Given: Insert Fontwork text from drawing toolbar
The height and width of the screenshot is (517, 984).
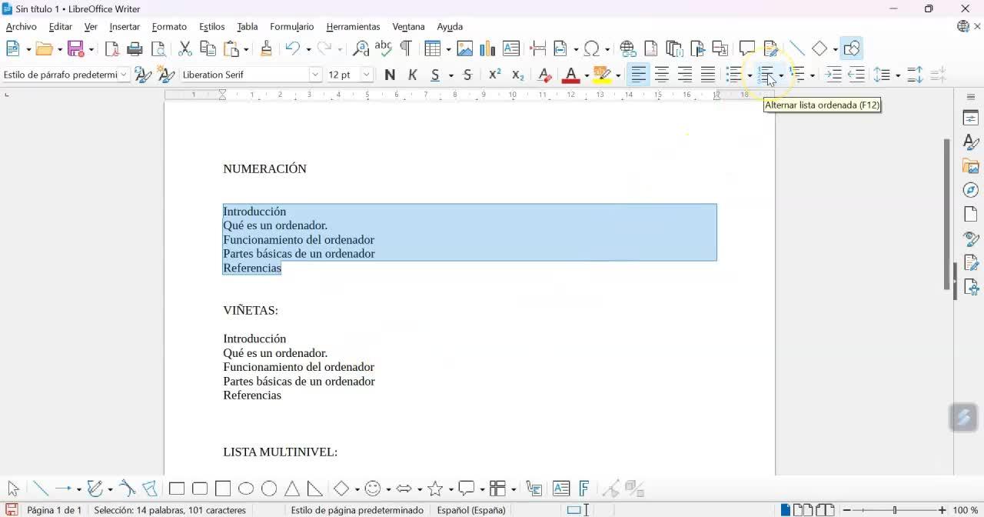Looking at the screenshot, I should coord(584,489).
